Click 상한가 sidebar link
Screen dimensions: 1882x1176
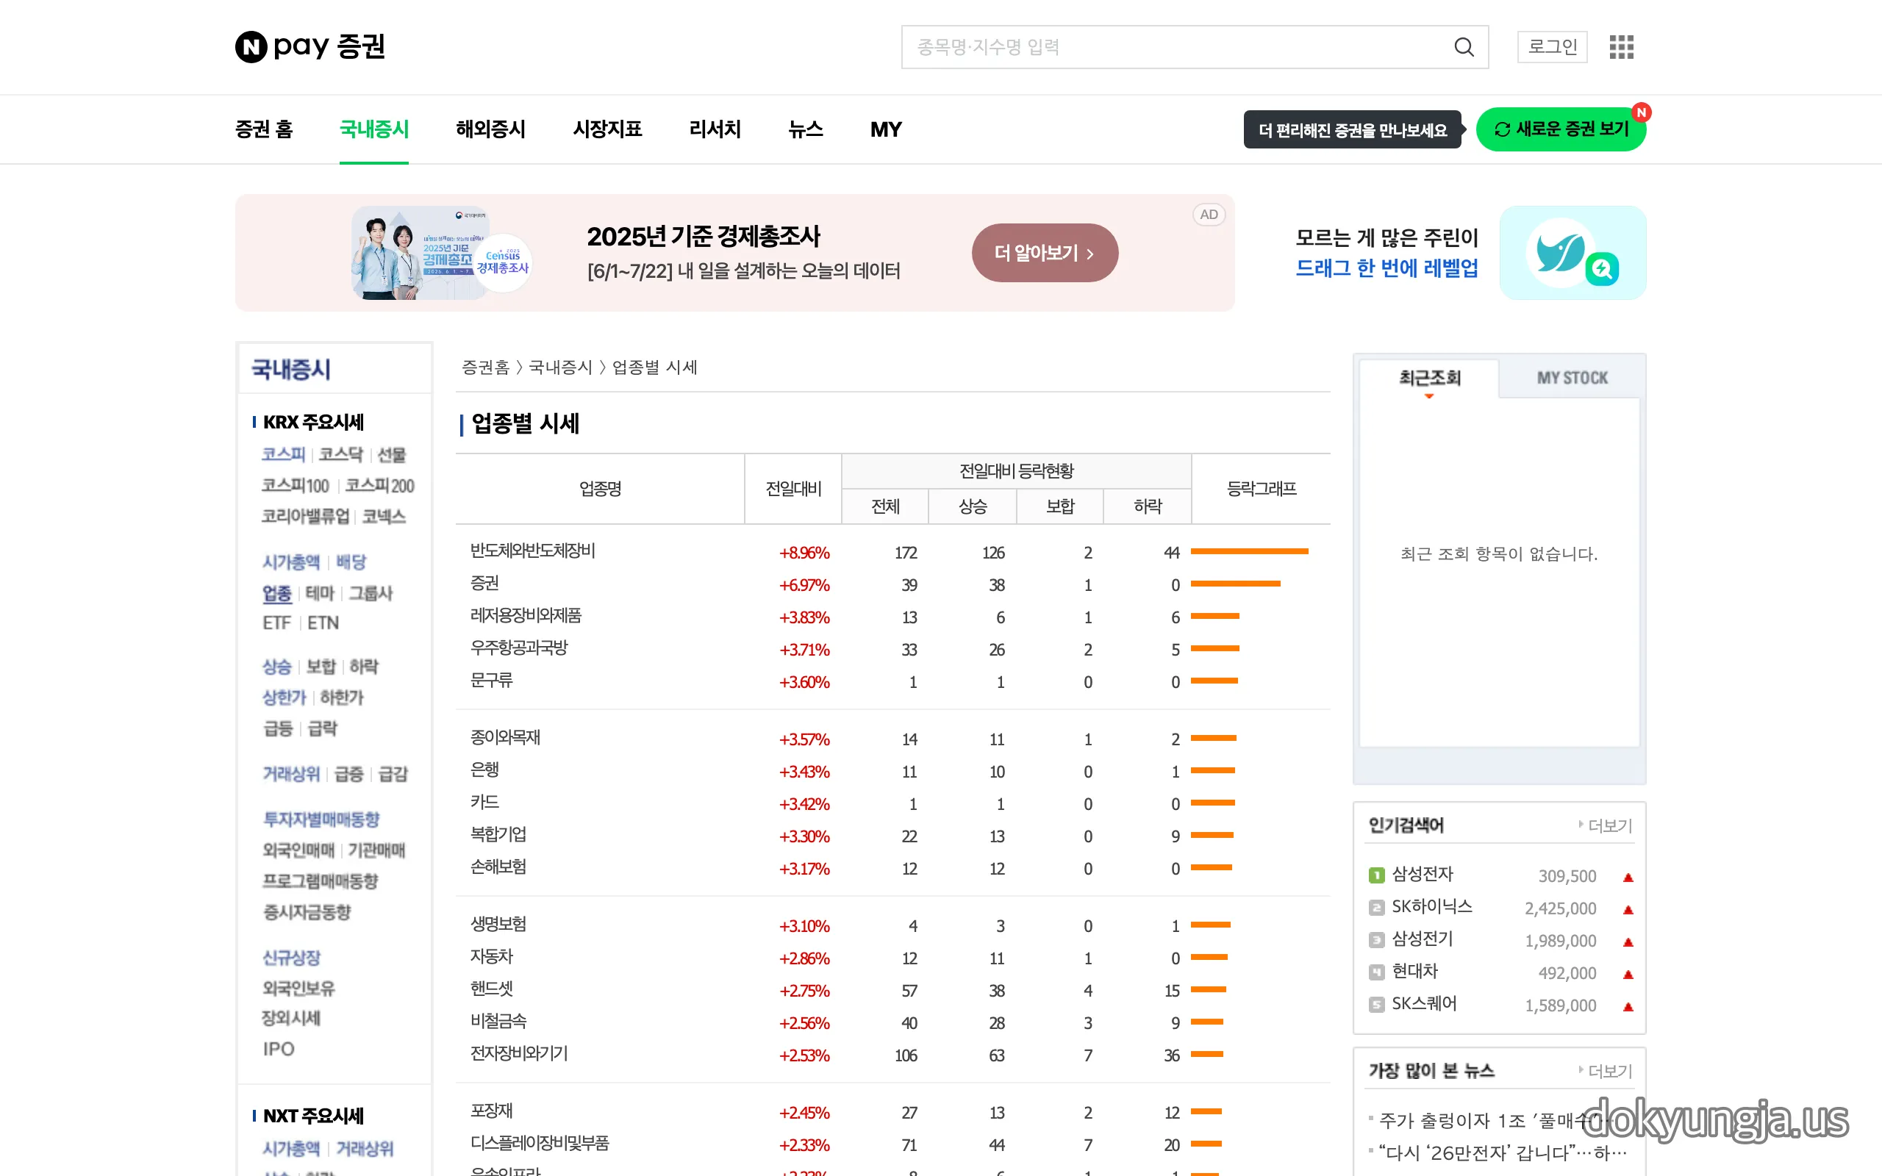pyautogui.click(x=284, y=698)
